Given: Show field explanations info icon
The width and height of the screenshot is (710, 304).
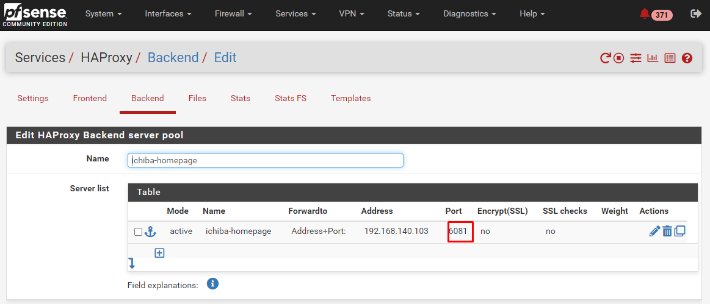Looking at the screenshot, I should (x=213, y=284).
